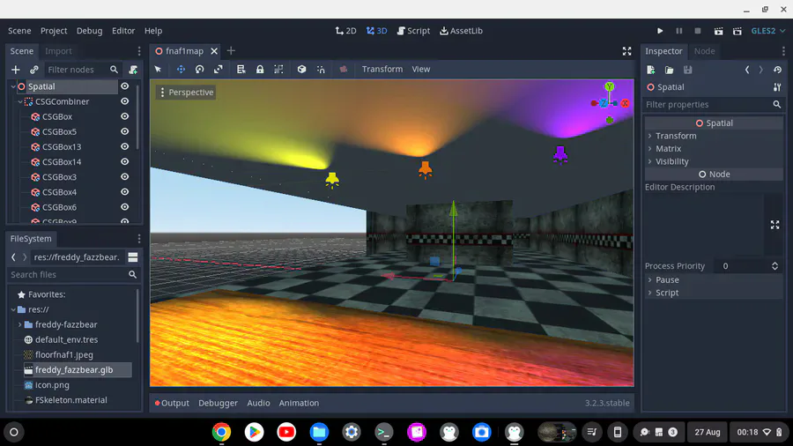Expand the freddy-fazzbear folder
Viewport: 793px width, 446px height.
click(20, 324)
